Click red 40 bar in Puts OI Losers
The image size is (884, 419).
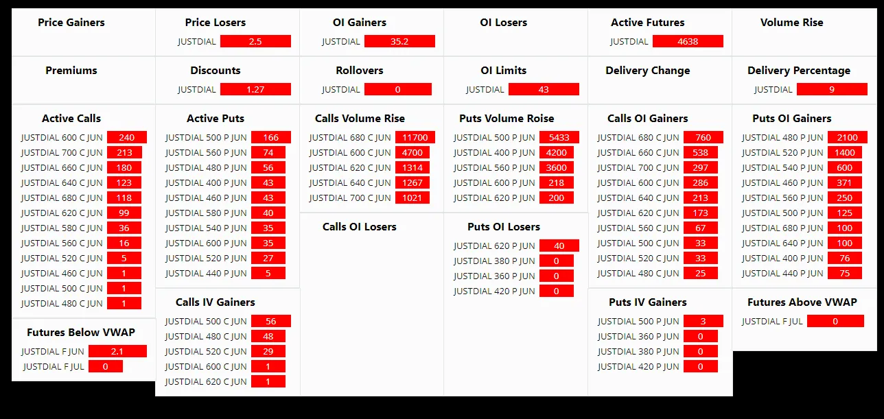559,246
